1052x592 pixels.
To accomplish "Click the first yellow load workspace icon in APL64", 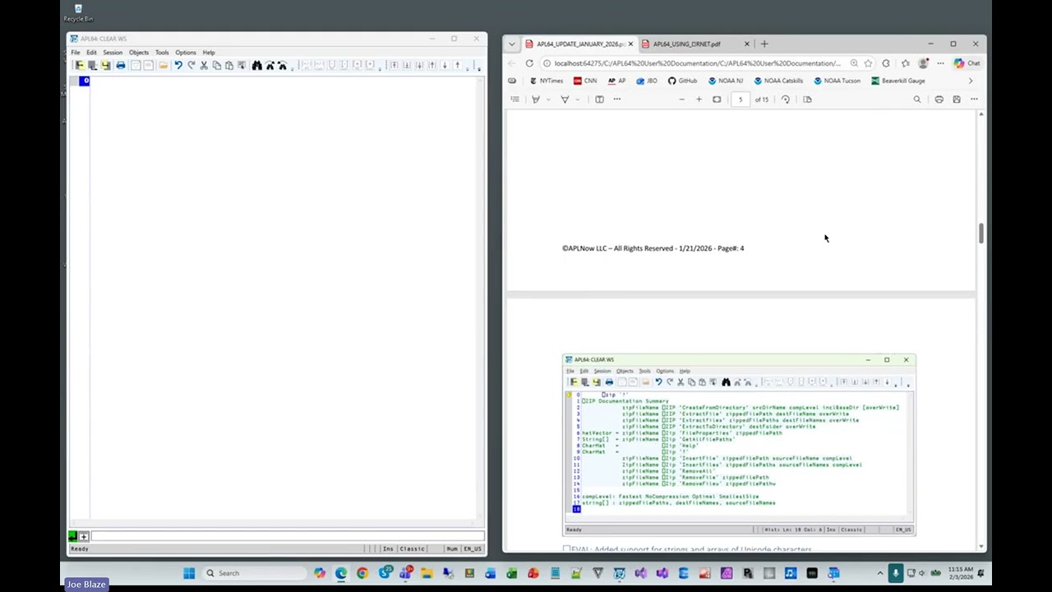I will point(80,65).
